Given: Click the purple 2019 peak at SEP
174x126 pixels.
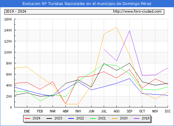Looking at the screenshot, I should click(129, 31).
